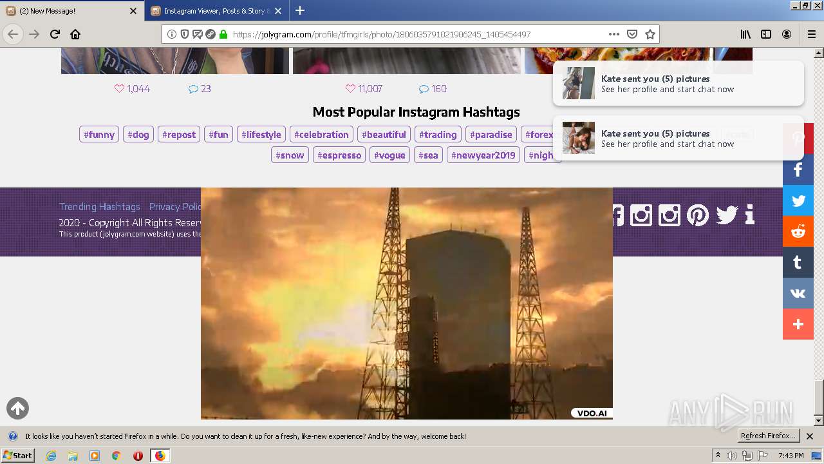Viewport: 824px width, 464px height.
Task: Close the (2) New Message! tab
Action: [133, 11]
